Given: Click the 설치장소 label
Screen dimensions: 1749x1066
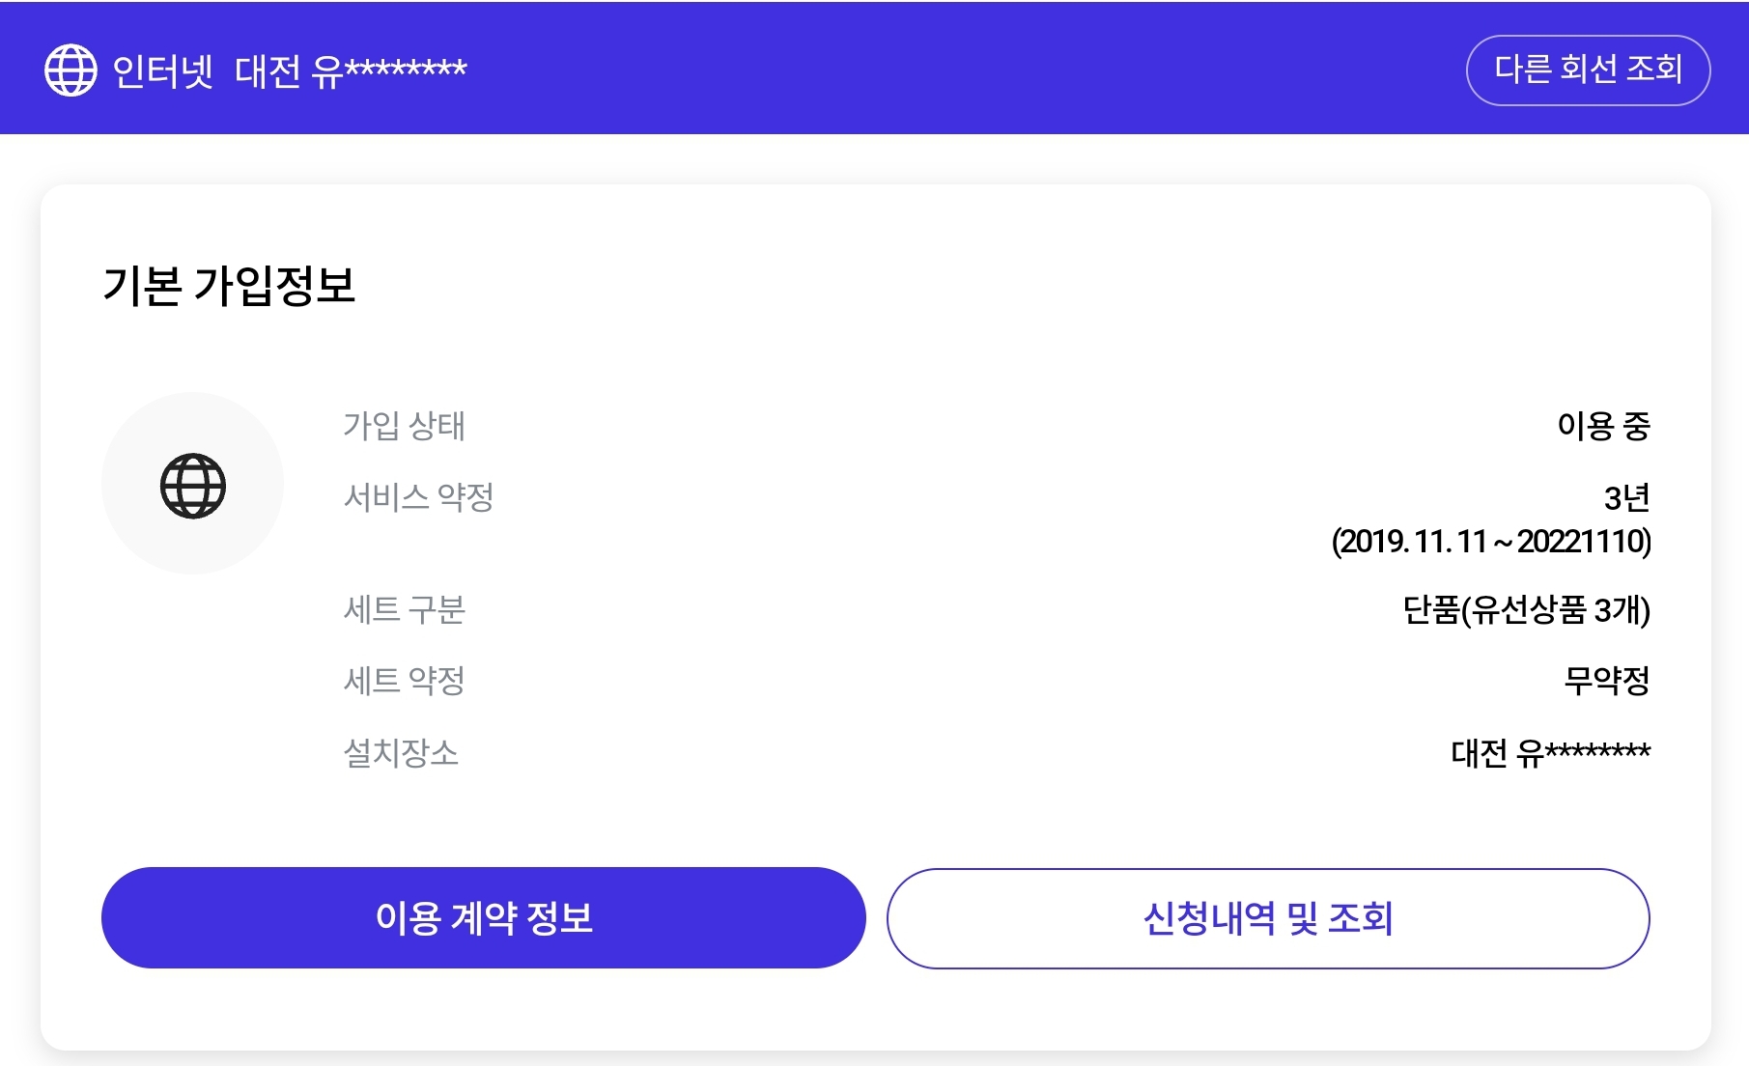Looking at the screenshot, I should [x=401, y=752].
